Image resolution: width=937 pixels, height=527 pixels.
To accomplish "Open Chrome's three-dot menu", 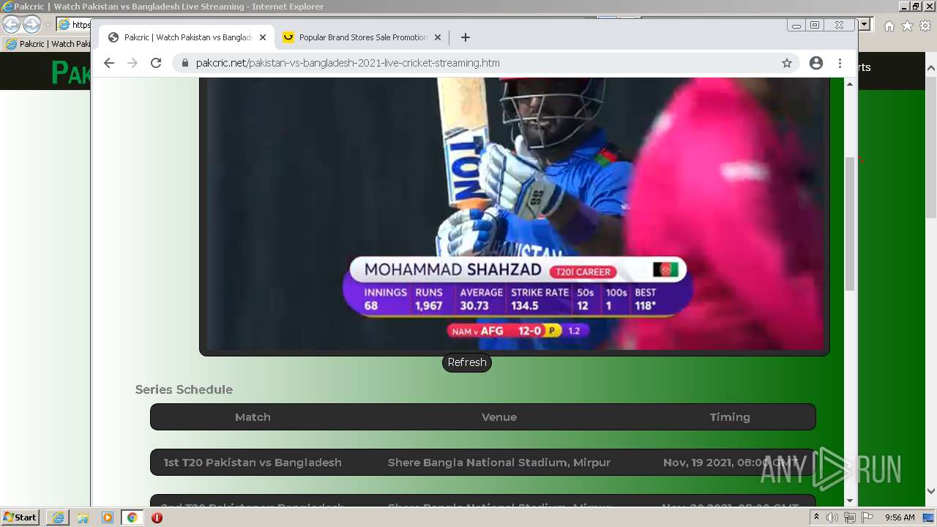I will click(x=840, y=63).
